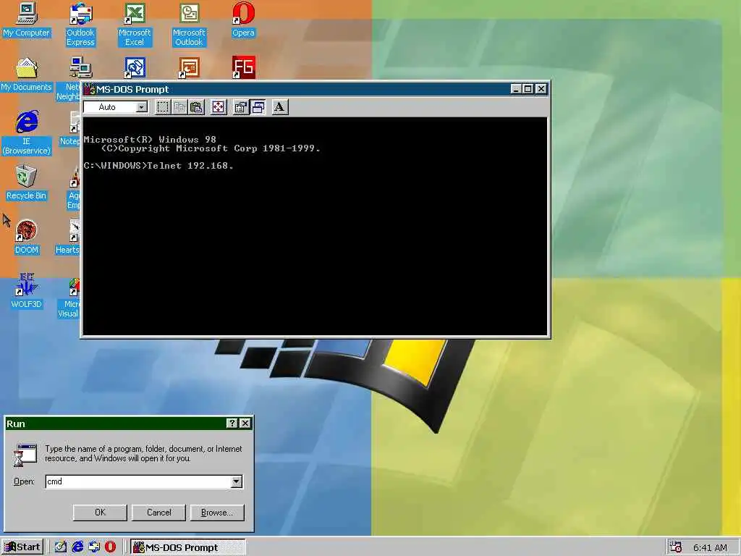This screenshot has width=741, height=556.
Task: Launch Outlook Express from Quick Launch
Action: coord(94,547)
